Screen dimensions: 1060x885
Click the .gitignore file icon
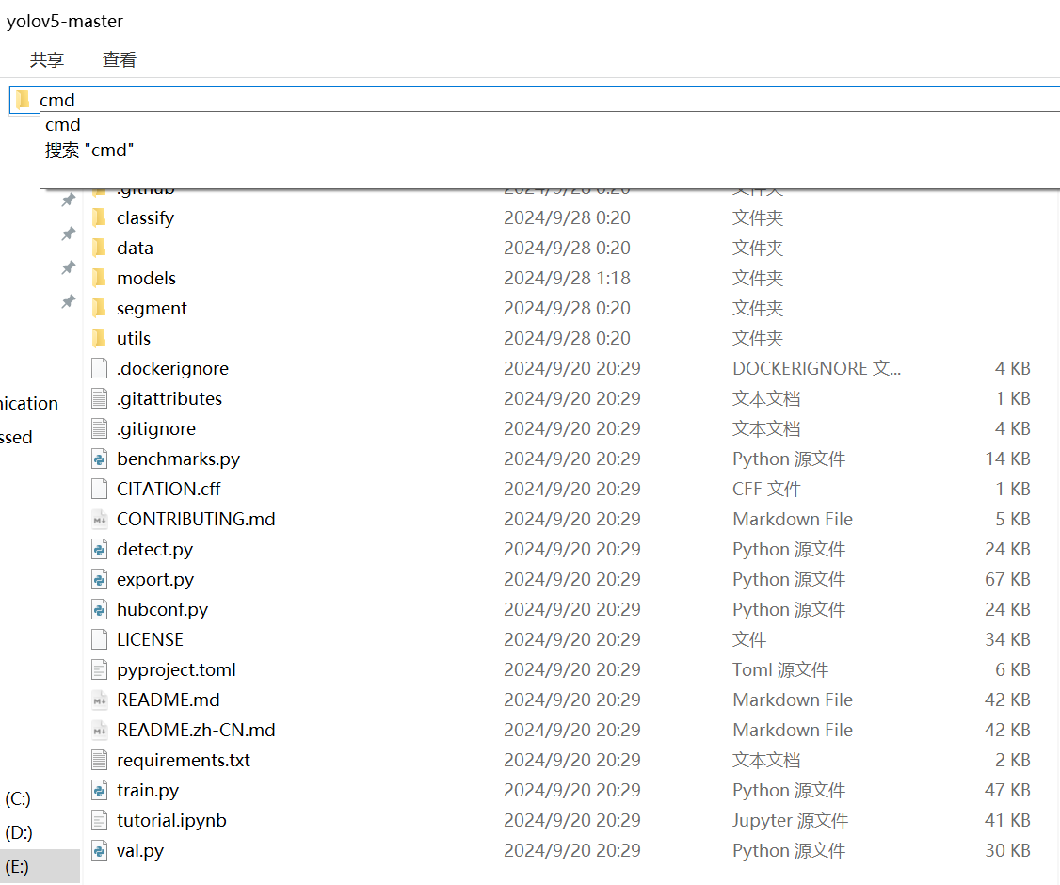point(100,428)
